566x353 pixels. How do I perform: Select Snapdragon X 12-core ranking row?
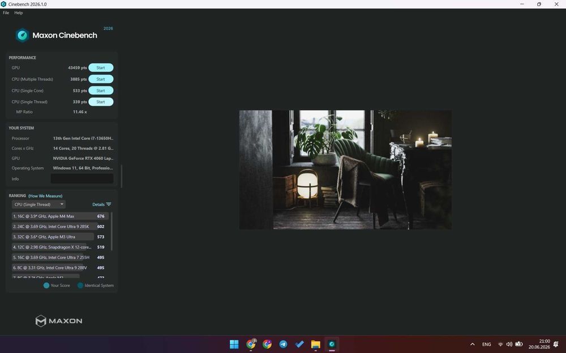click(60, 247)
